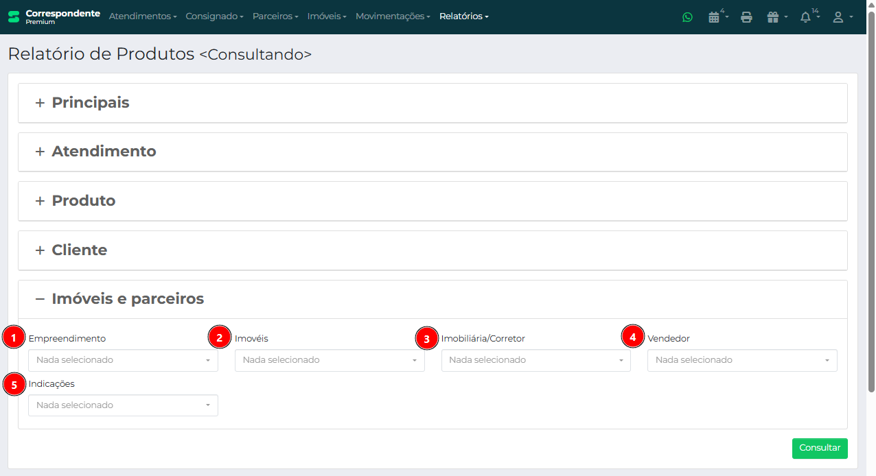Viewport: 876px width, 476px height.
Task: Open the WhatsApp icon in header
Action: point(687,17)
